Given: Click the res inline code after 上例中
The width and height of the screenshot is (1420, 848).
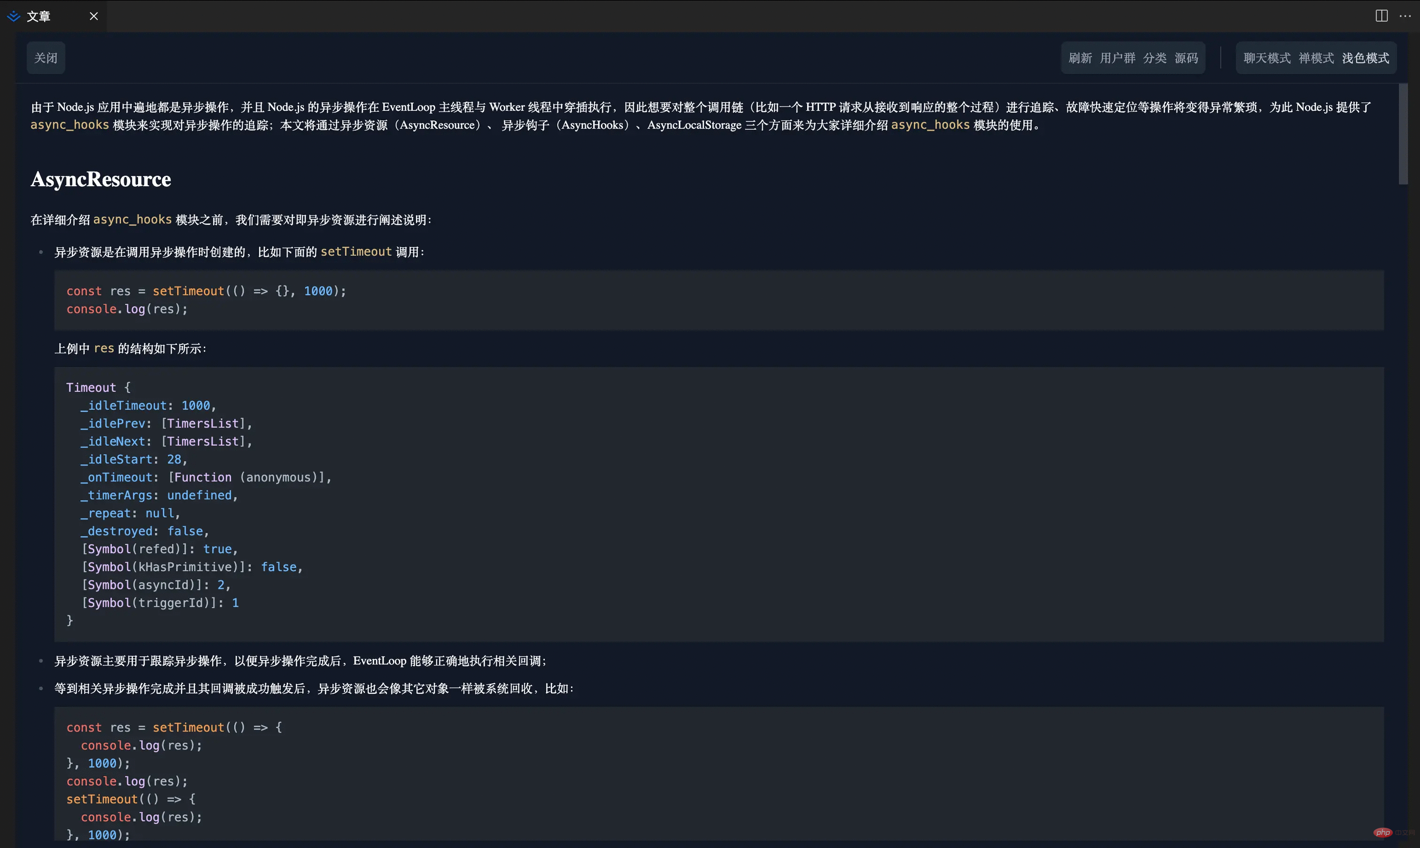Looking at the screenshot, I should (x=103, y=349).
